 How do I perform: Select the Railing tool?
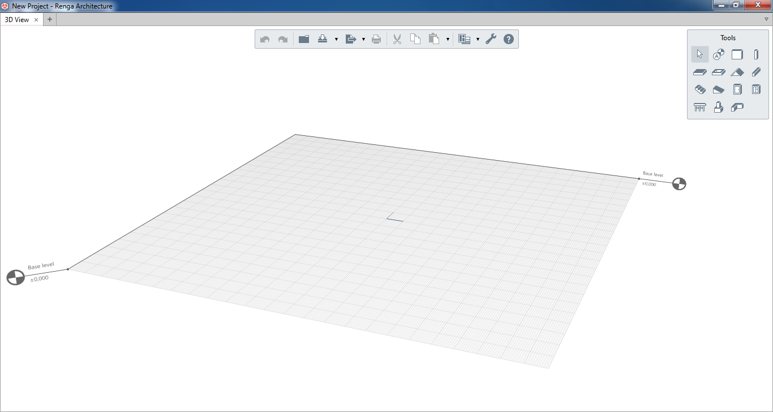700,107
